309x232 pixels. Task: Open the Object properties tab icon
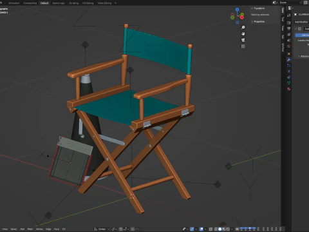tap(289, 53)
